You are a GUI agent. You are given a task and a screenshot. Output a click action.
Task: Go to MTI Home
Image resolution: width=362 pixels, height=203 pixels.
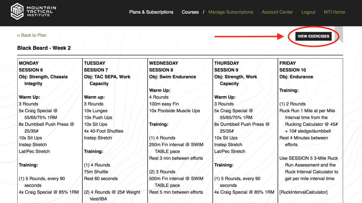[x=334, y=12]
